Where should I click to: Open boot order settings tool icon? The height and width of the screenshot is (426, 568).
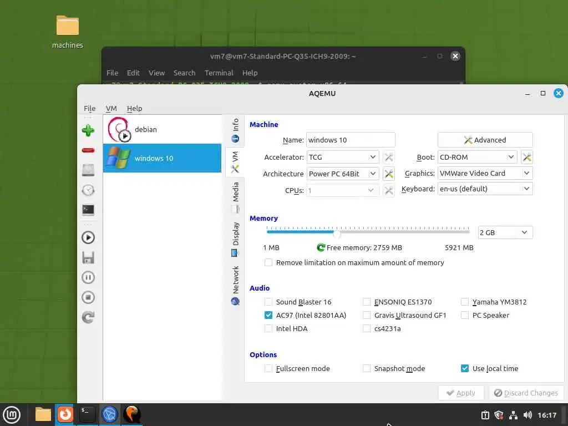(527, 157)
